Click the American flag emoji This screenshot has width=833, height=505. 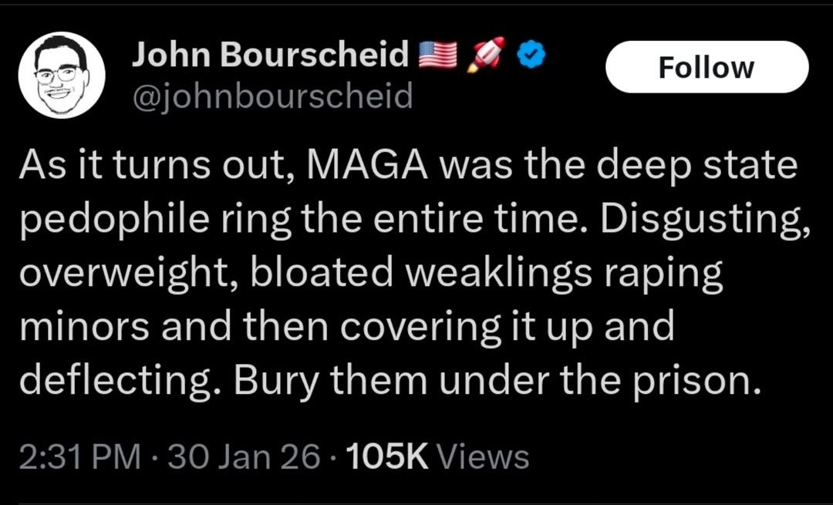pos(439,54)
